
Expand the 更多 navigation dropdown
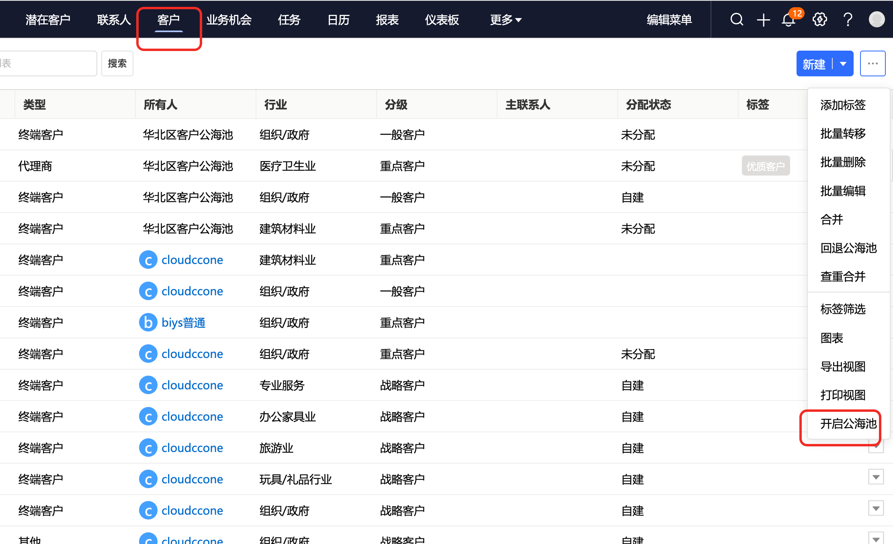click(x=506, y=20)
